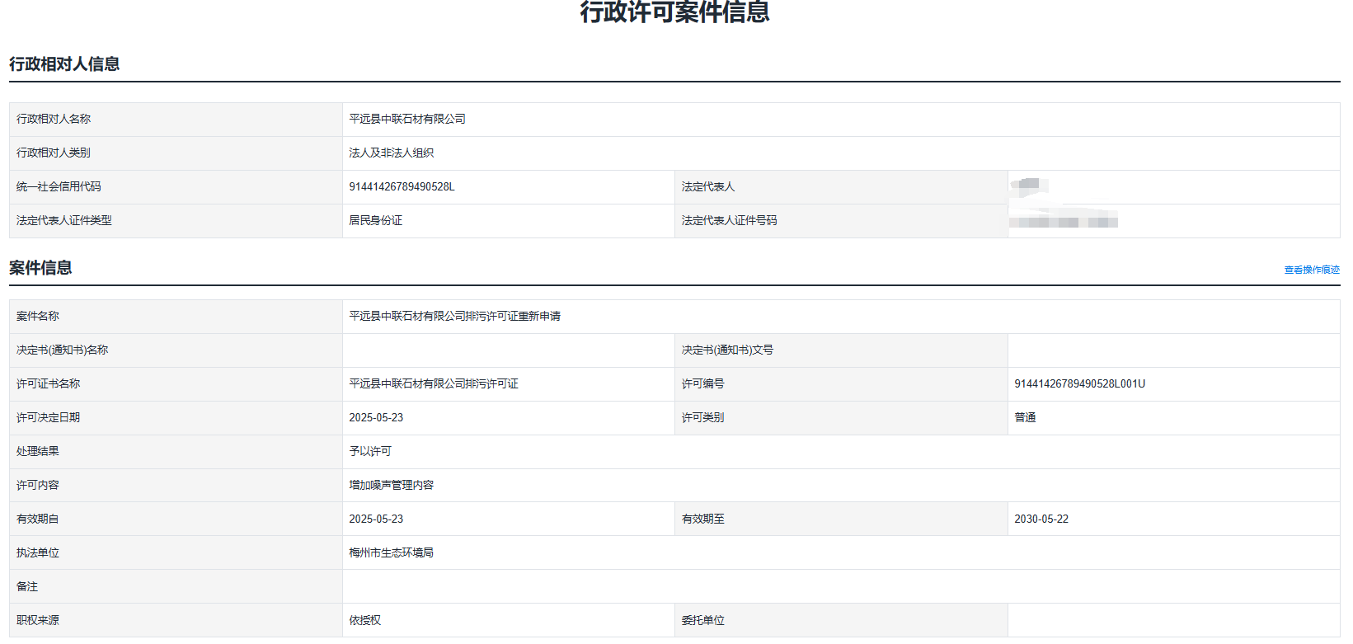Viewport: 1353px width, 644px height.
Task: Click the 居民身份证 value cell
Action: [376, 221]
